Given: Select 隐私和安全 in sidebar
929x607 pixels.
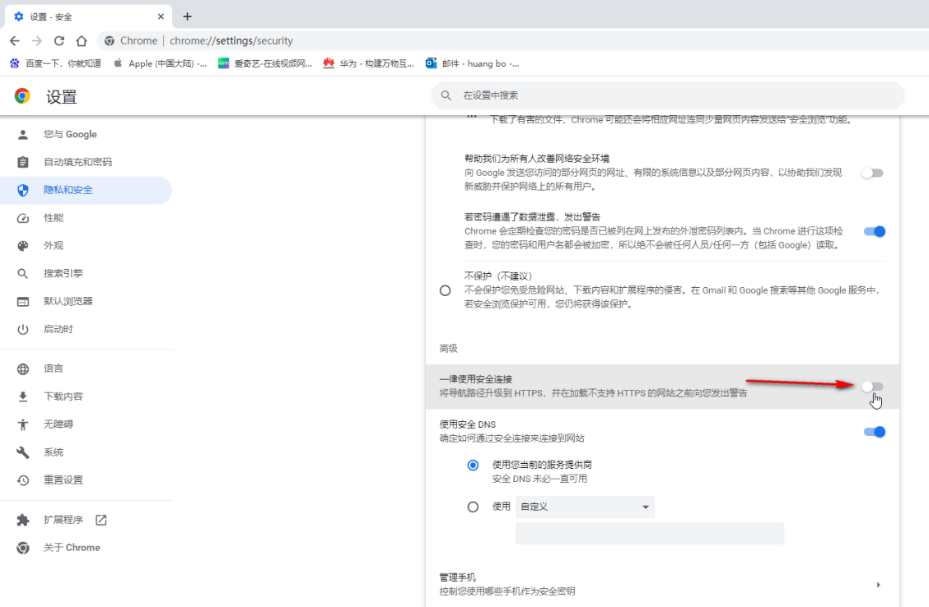Looking at the screenshot, I should [x=86, y=190].
